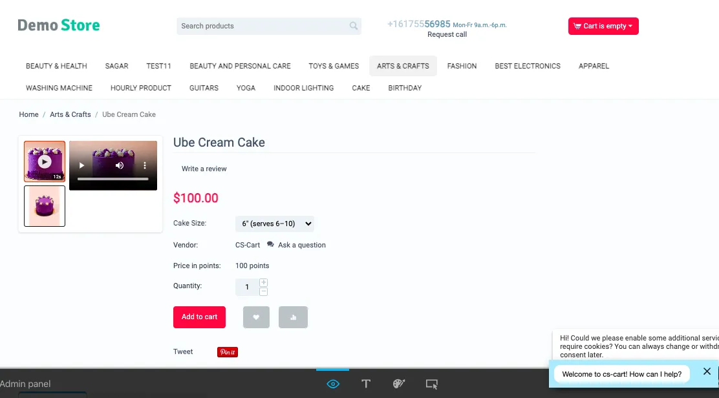The height and width of the screenshot is (398, 719).
Task: Open Indoor Lighting category
Action: [x=303, y=88]
